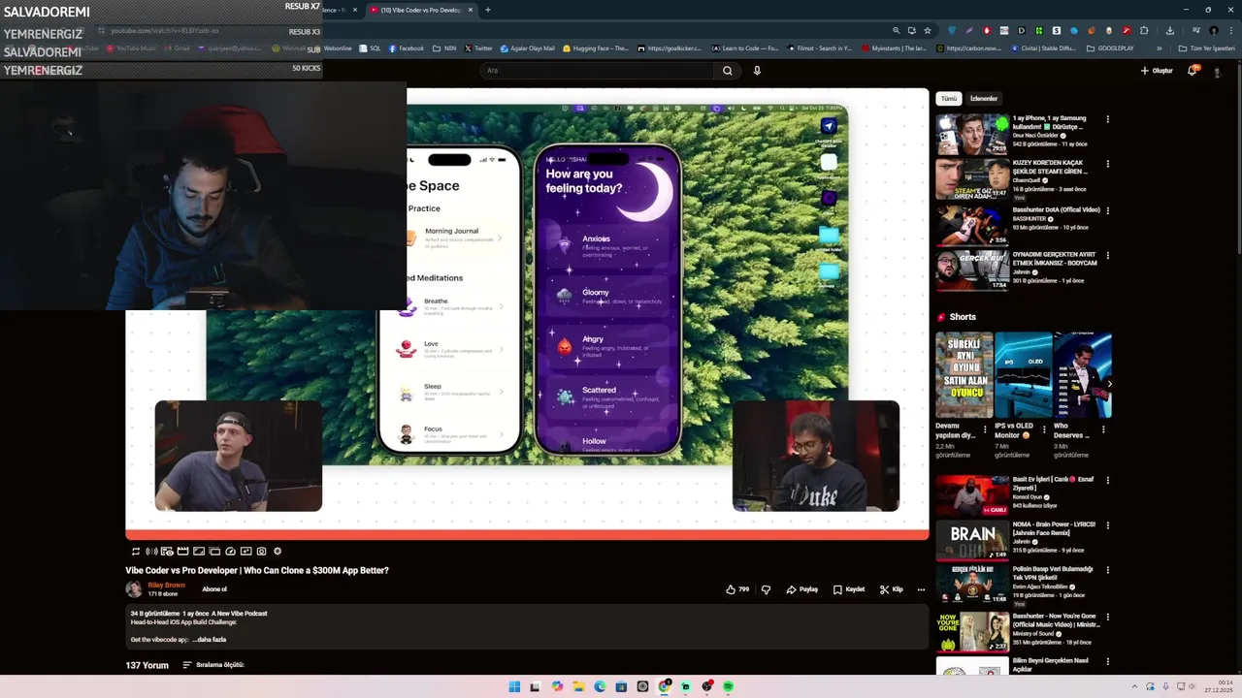
Task: Like the video with thumbs up
Action: point(737,588)
